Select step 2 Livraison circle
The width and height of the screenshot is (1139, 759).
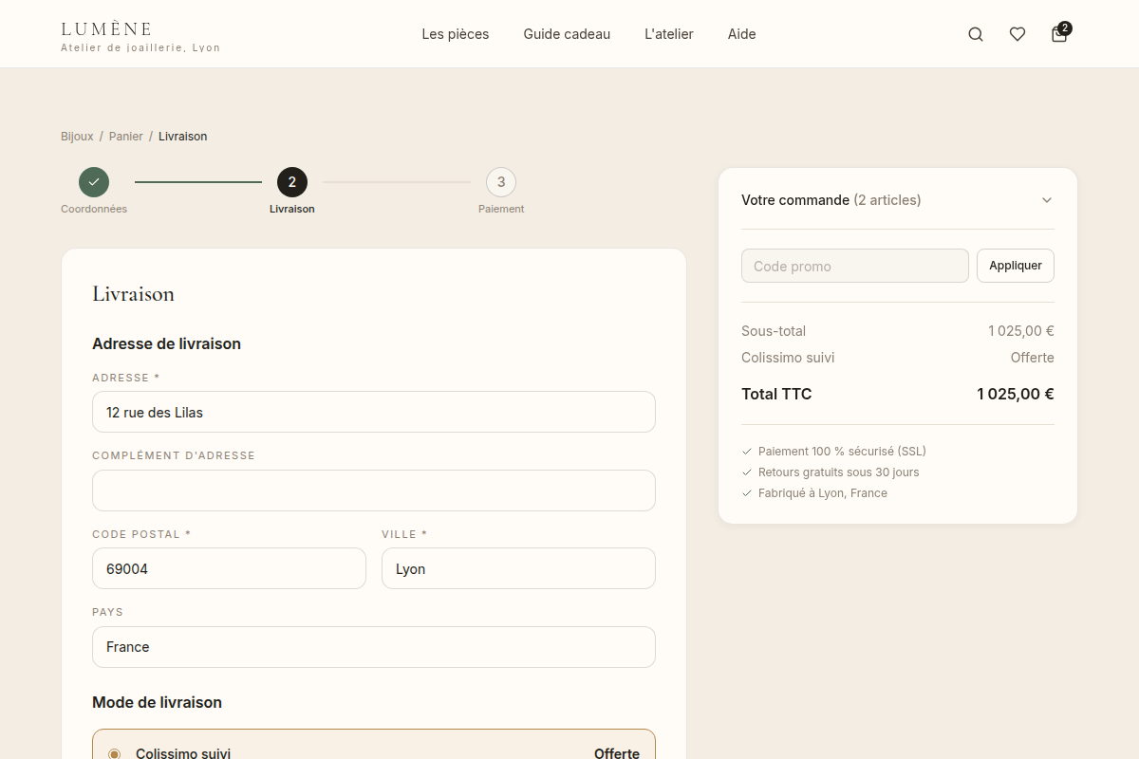[292, 182]
